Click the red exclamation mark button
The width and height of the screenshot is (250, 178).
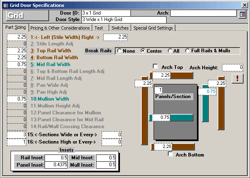tap(237, 79)
